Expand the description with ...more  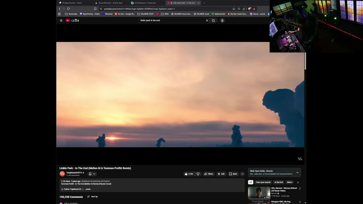click(88, 189)
